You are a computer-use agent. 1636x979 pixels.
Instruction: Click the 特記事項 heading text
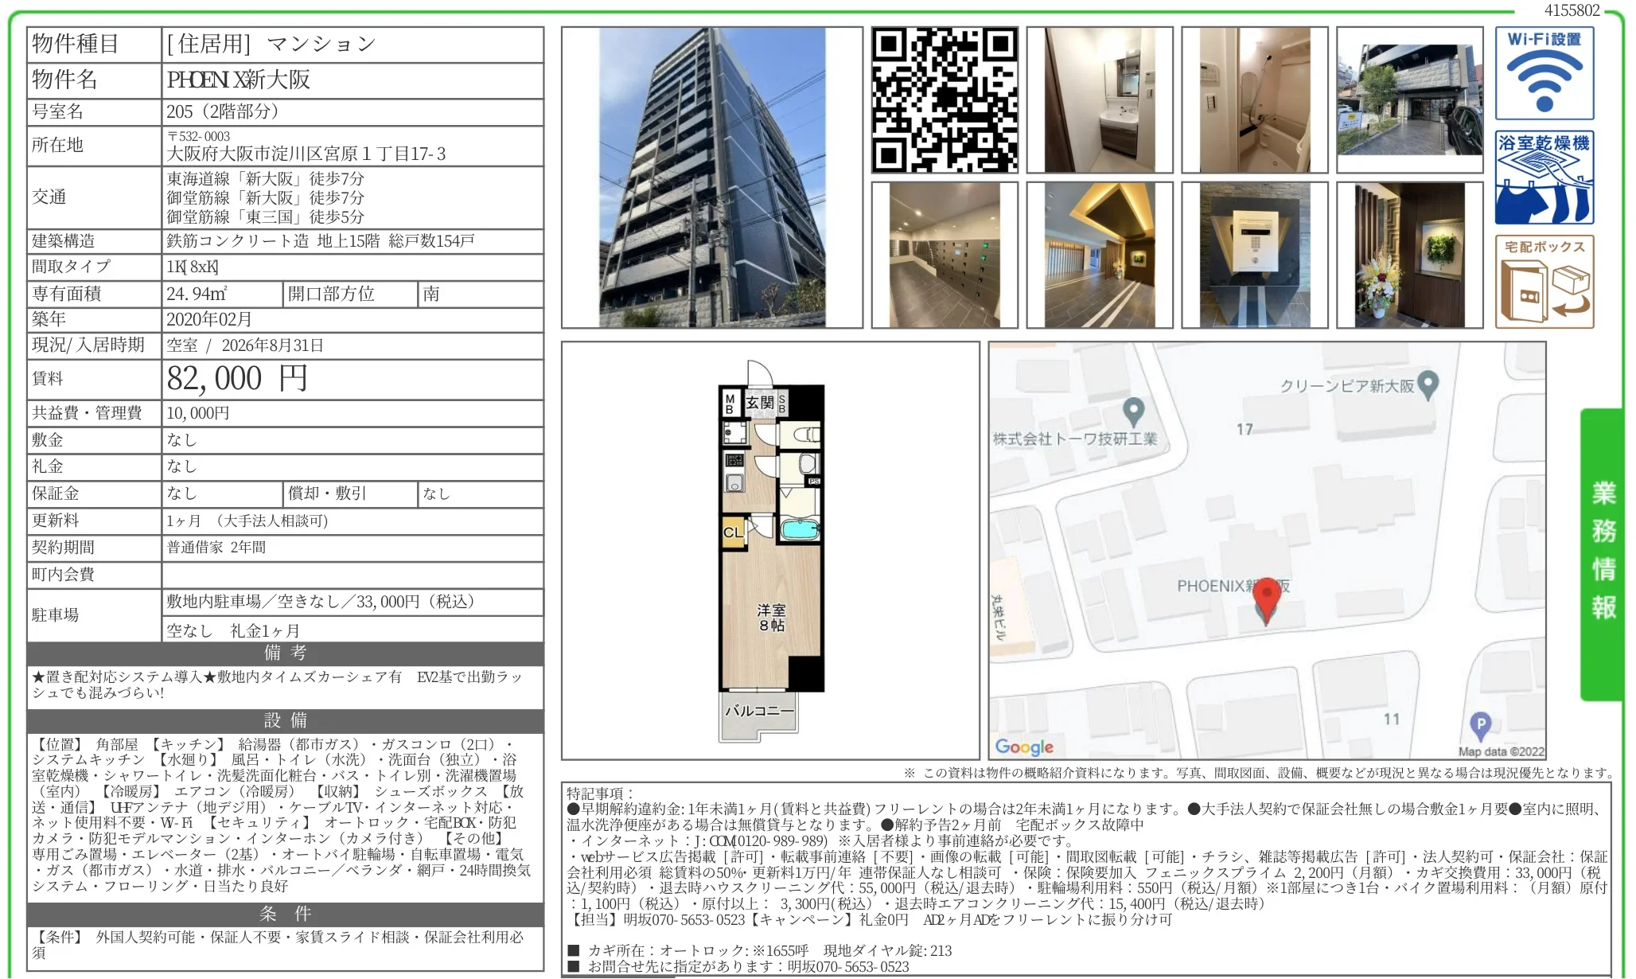pyautogui.click(x=600, y=794)
